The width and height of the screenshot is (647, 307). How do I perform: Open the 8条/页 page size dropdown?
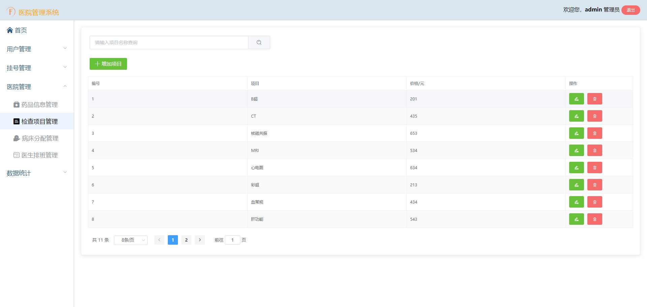[131, 240]
